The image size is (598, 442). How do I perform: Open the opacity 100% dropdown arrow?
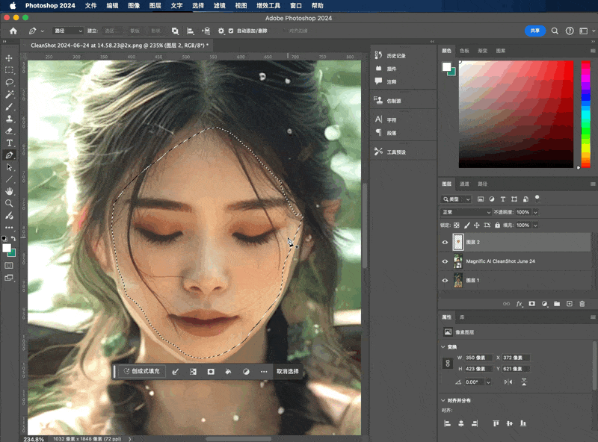coord(535,212)
